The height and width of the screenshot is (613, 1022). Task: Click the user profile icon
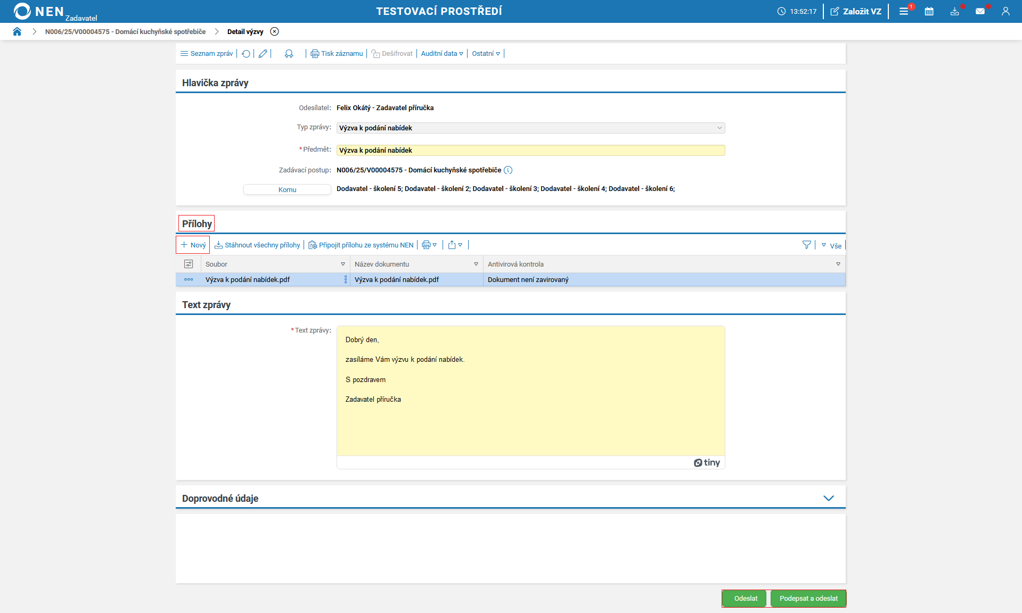point(1005,11)
